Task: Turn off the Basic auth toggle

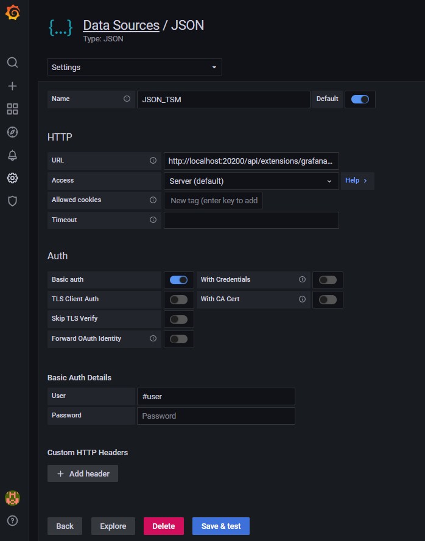Action: point(178,280)
